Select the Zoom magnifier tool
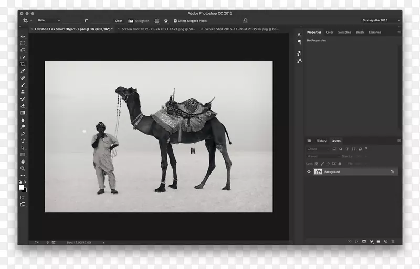Image resolution: width=420 pixels, height=269 pixels. [23, 168]
